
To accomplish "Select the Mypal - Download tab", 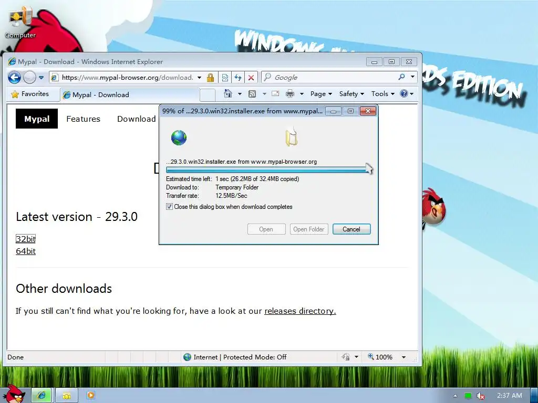I will pos(130,94).
